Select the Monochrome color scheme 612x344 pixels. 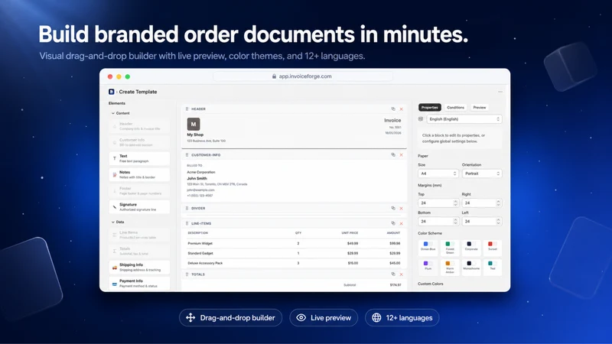[x=471, y=266]
